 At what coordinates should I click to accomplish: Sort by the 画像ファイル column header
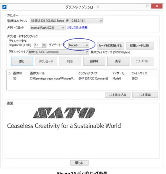tap(53, 73)
